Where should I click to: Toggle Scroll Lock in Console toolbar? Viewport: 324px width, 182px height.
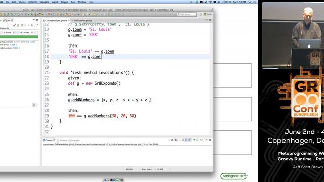click(183, 140)
